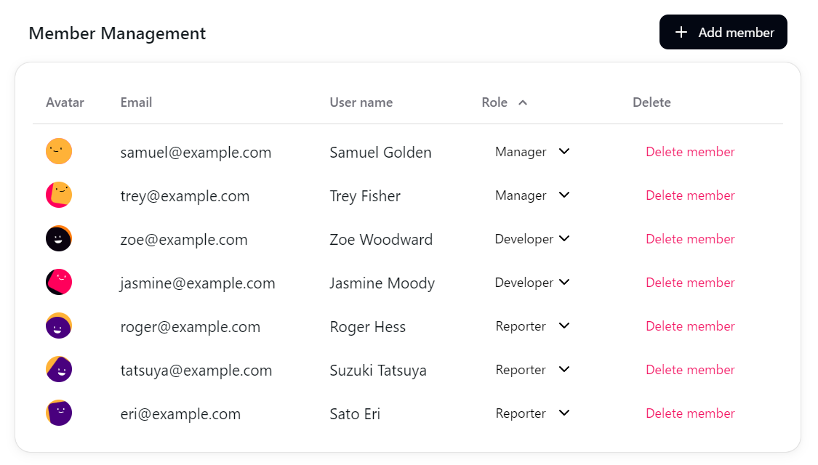Image resolution: width=818 pixels, height=465 pixels.
Task: Delete member Sato Eri
Action: click(x=689, y=413)
